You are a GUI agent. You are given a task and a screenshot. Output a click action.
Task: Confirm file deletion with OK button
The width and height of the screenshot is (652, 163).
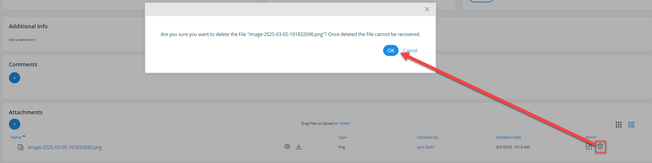point(391,51)
